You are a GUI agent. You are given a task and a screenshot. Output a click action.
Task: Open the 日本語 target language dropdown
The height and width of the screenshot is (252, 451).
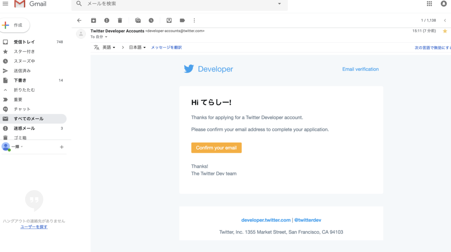(137, 48)
